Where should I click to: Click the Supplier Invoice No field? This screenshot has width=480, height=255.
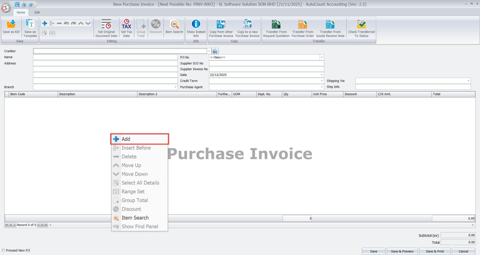pyautogui.click(x=266, y=69)
